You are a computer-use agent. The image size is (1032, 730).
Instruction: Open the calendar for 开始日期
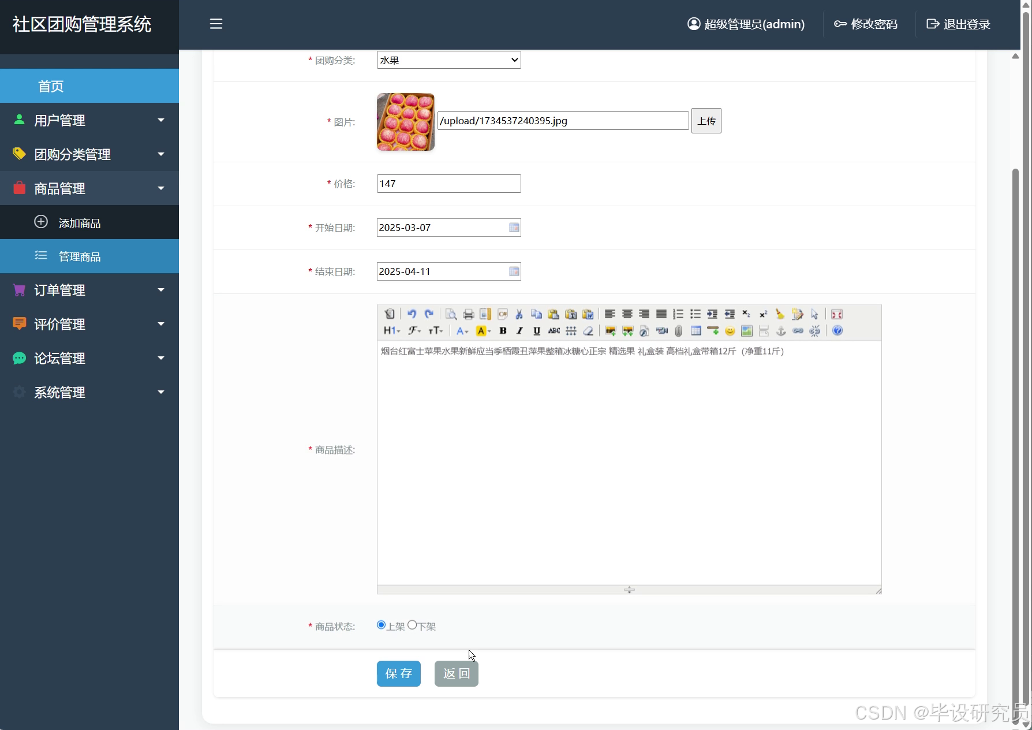click(514, 228)
